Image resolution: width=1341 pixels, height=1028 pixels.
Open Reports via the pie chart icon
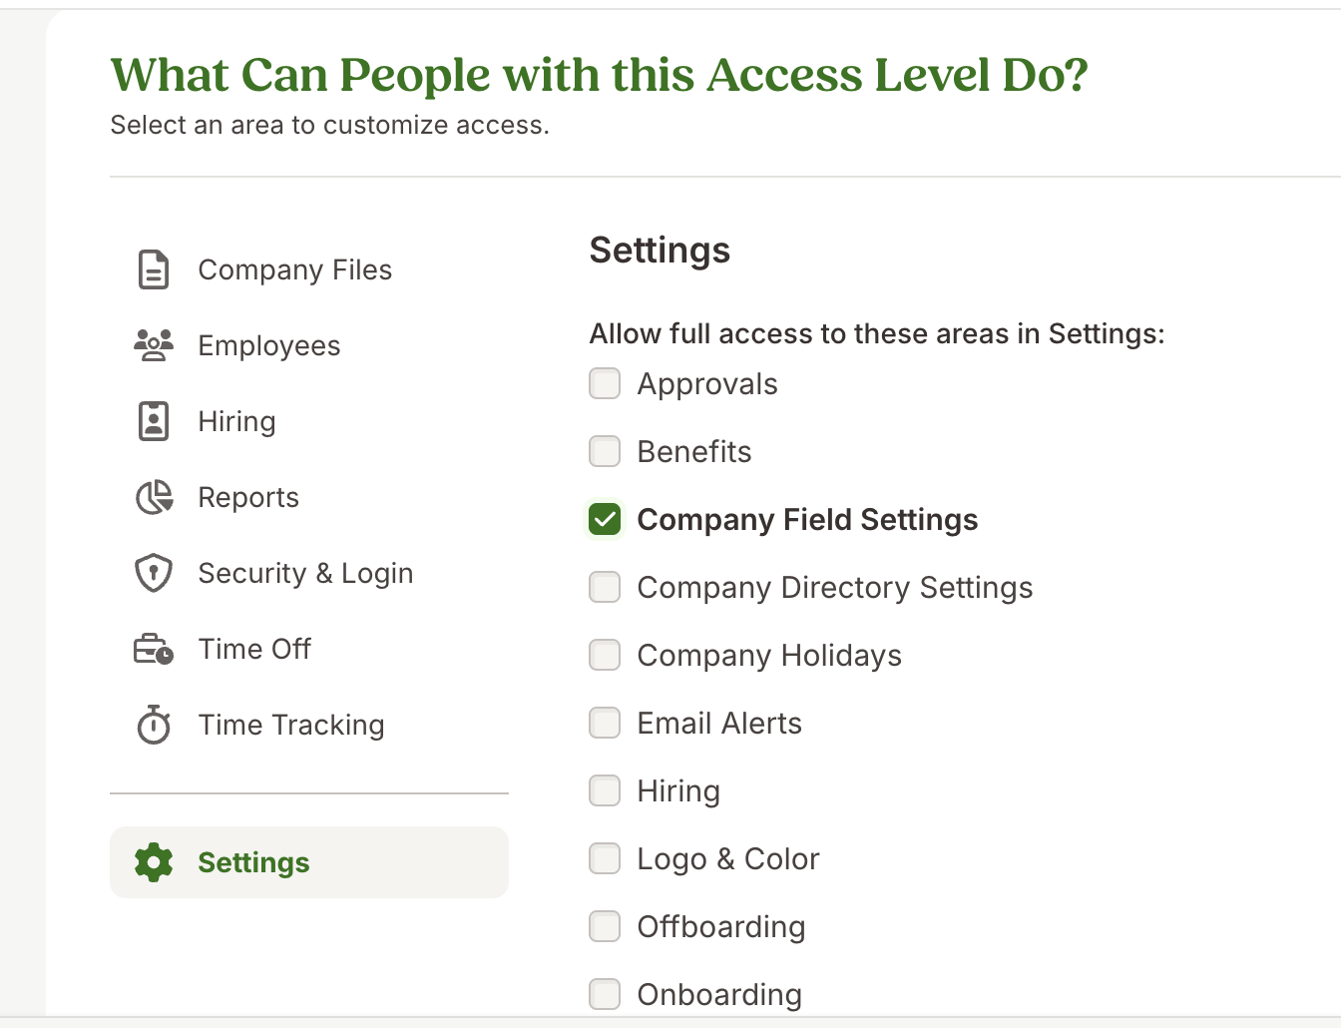[x=154, y=496]
